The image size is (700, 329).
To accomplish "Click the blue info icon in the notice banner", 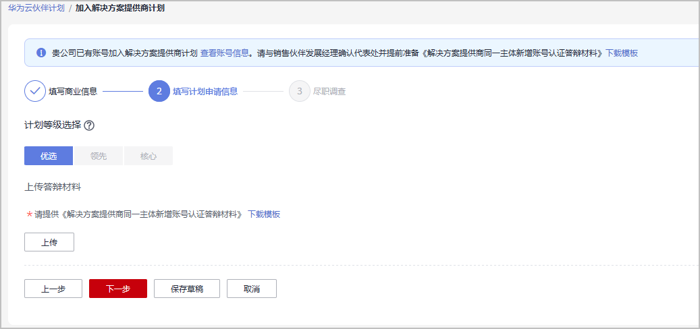I will pyautogui.click(x=41, y=53).
